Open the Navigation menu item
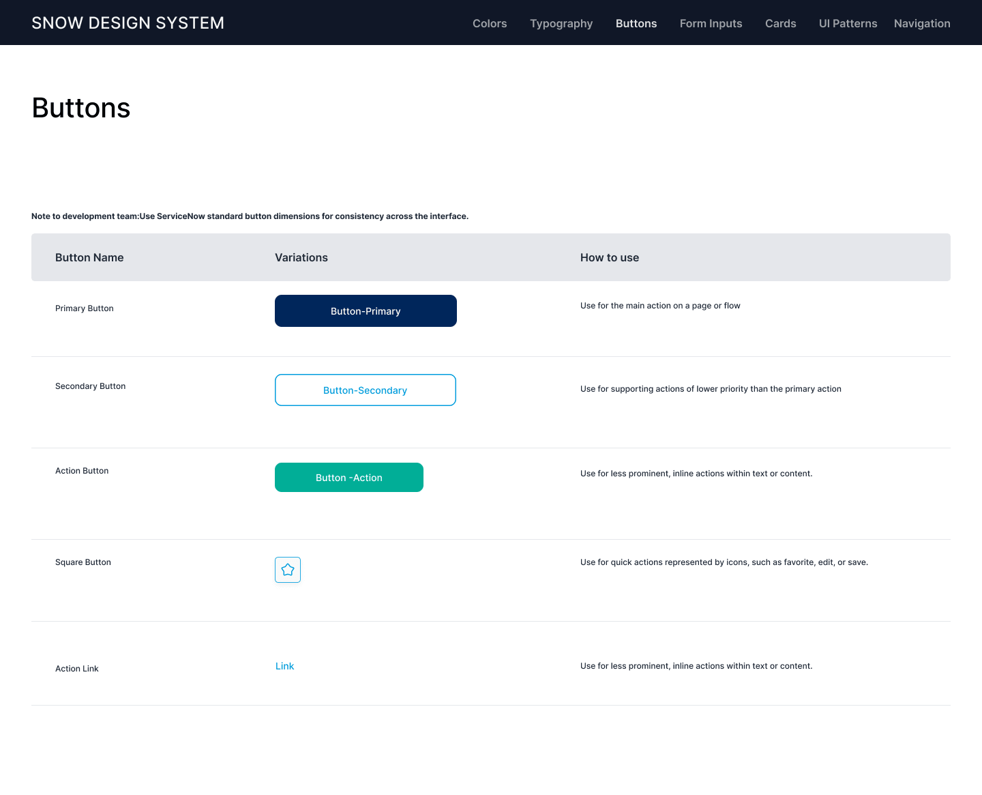Image resolution: width=982 pixels, height=795 pixels. click(921, 23)
